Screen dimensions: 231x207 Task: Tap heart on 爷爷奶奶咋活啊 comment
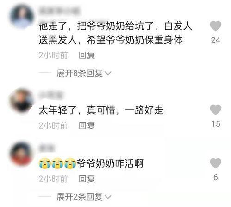(215, 163)
